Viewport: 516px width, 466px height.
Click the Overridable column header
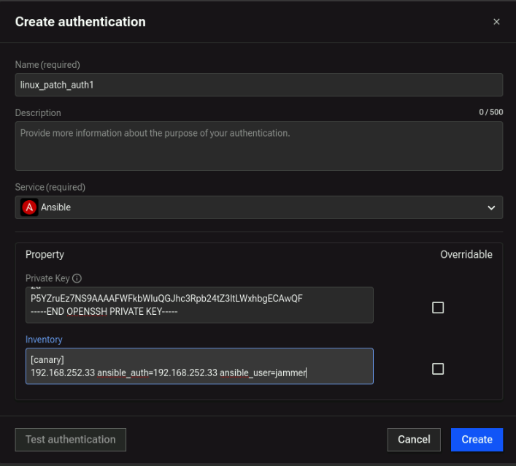466,255
